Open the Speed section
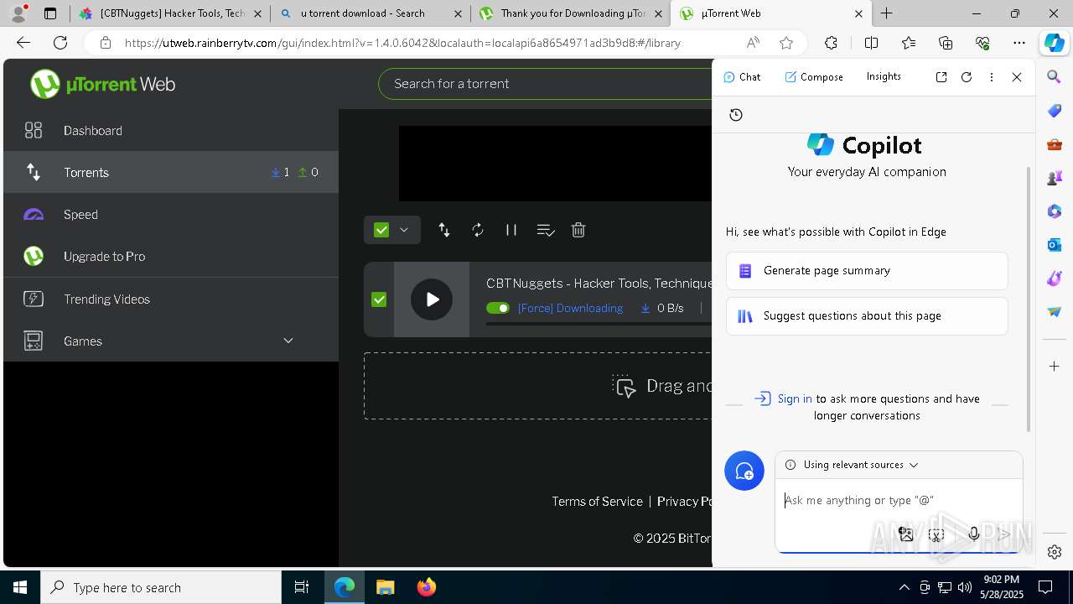 171,214
